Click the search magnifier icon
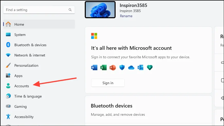This screenshot has height=126, width=224. pos(70,10)
